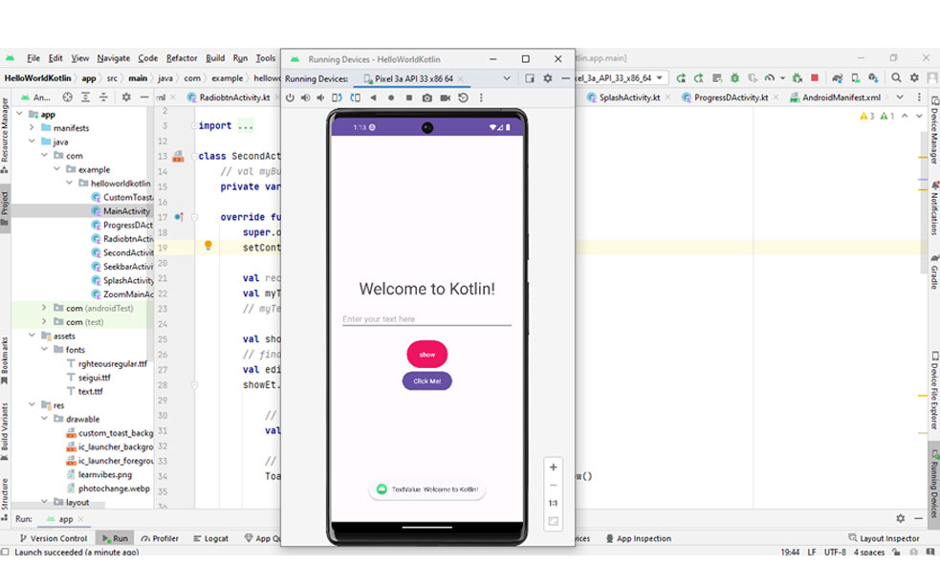Expand All in the Project panel
This screenshot has width=940, height=587.
click(86, 98)
